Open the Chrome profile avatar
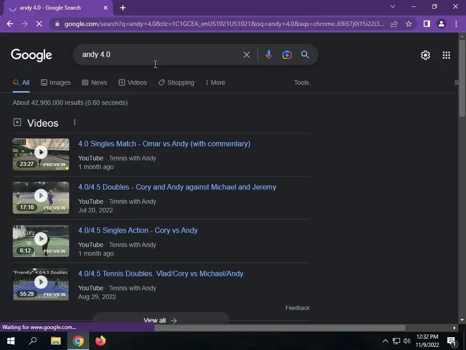Viewport: 466px width, 350px height. point(441,24)
